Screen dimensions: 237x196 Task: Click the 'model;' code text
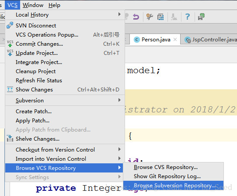143,70
